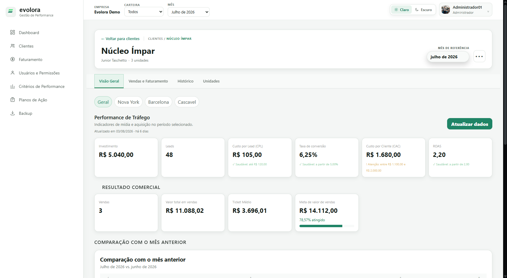The image size is (507, 278).
Task: Click the CAC R$ 1.680,00 card
Action: pyautogui.click(x=394, y=158)
